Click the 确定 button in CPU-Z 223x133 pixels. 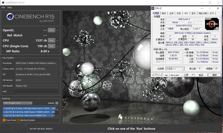(x=214, y=75)
